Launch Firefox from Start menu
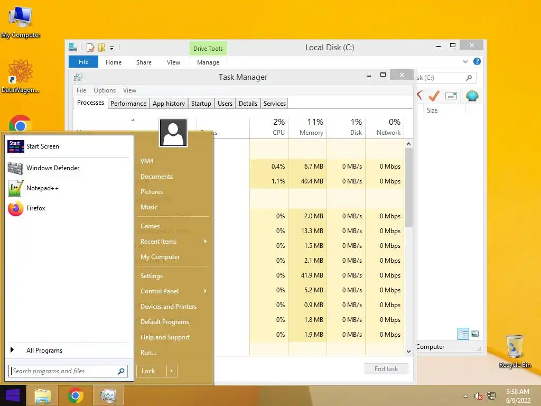The width and height of the screenshot is (541, 406). pyautogui.click(x=68, y=208)
